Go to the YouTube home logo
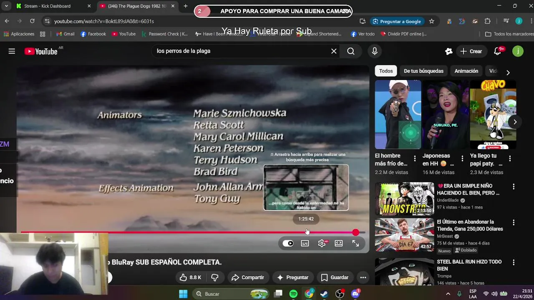The image size is (534, 300). [41, 51]
